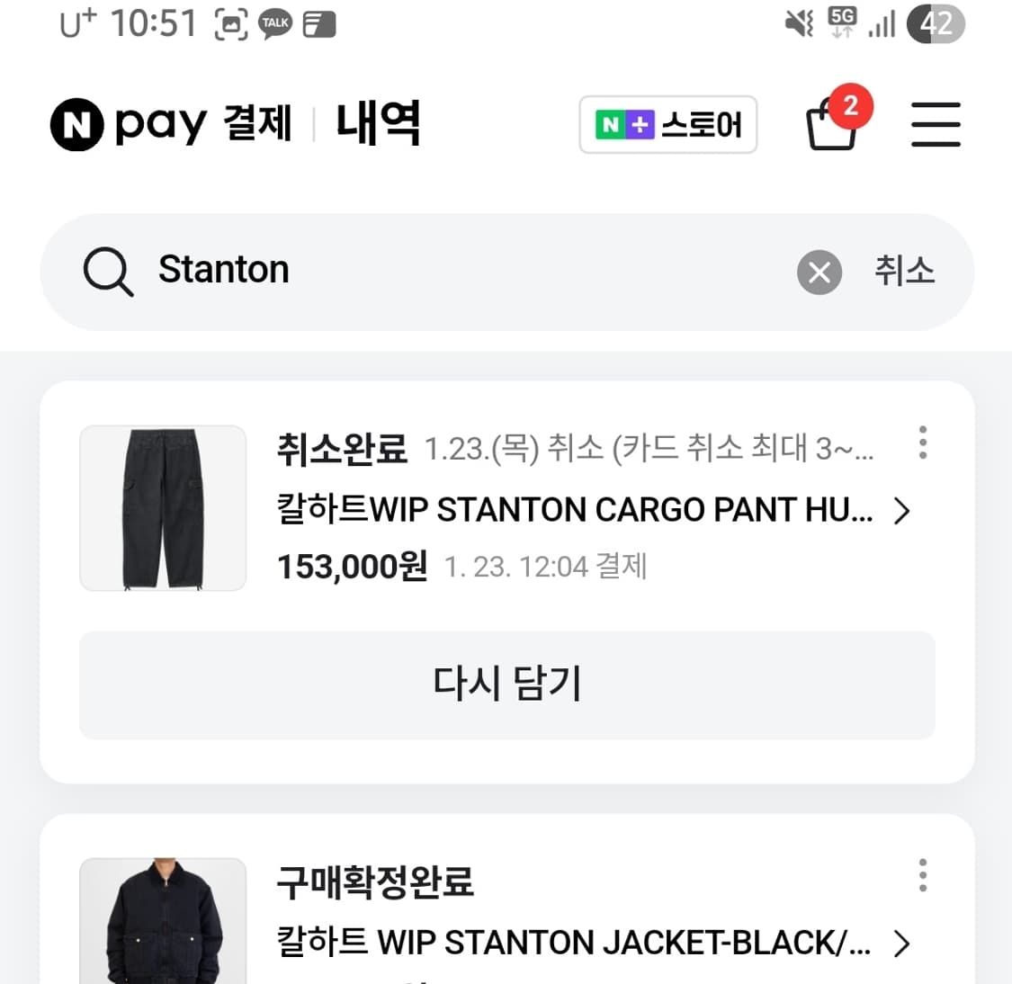Screen dimensions: 1012x984
Task: Open the N+ 스토어 badge
Action: (667, 125)
